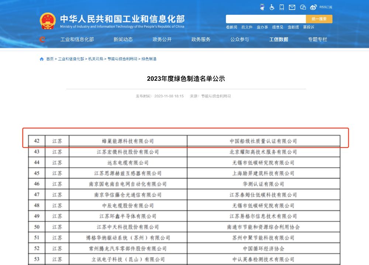Click 绿色制造 in the breadcrumb
Image resolution: width=369 pixels, height=265 pixels.
click(x=149, y=59)
